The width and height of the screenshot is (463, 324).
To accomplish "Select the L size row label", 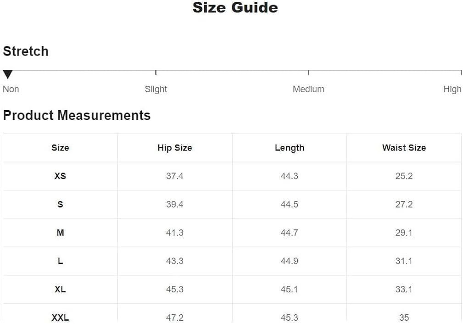I will 60,261.
